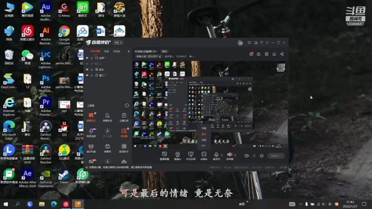Show hidden system tray icons in the taskbar
The image size is (372, 209).
(300, 204)
